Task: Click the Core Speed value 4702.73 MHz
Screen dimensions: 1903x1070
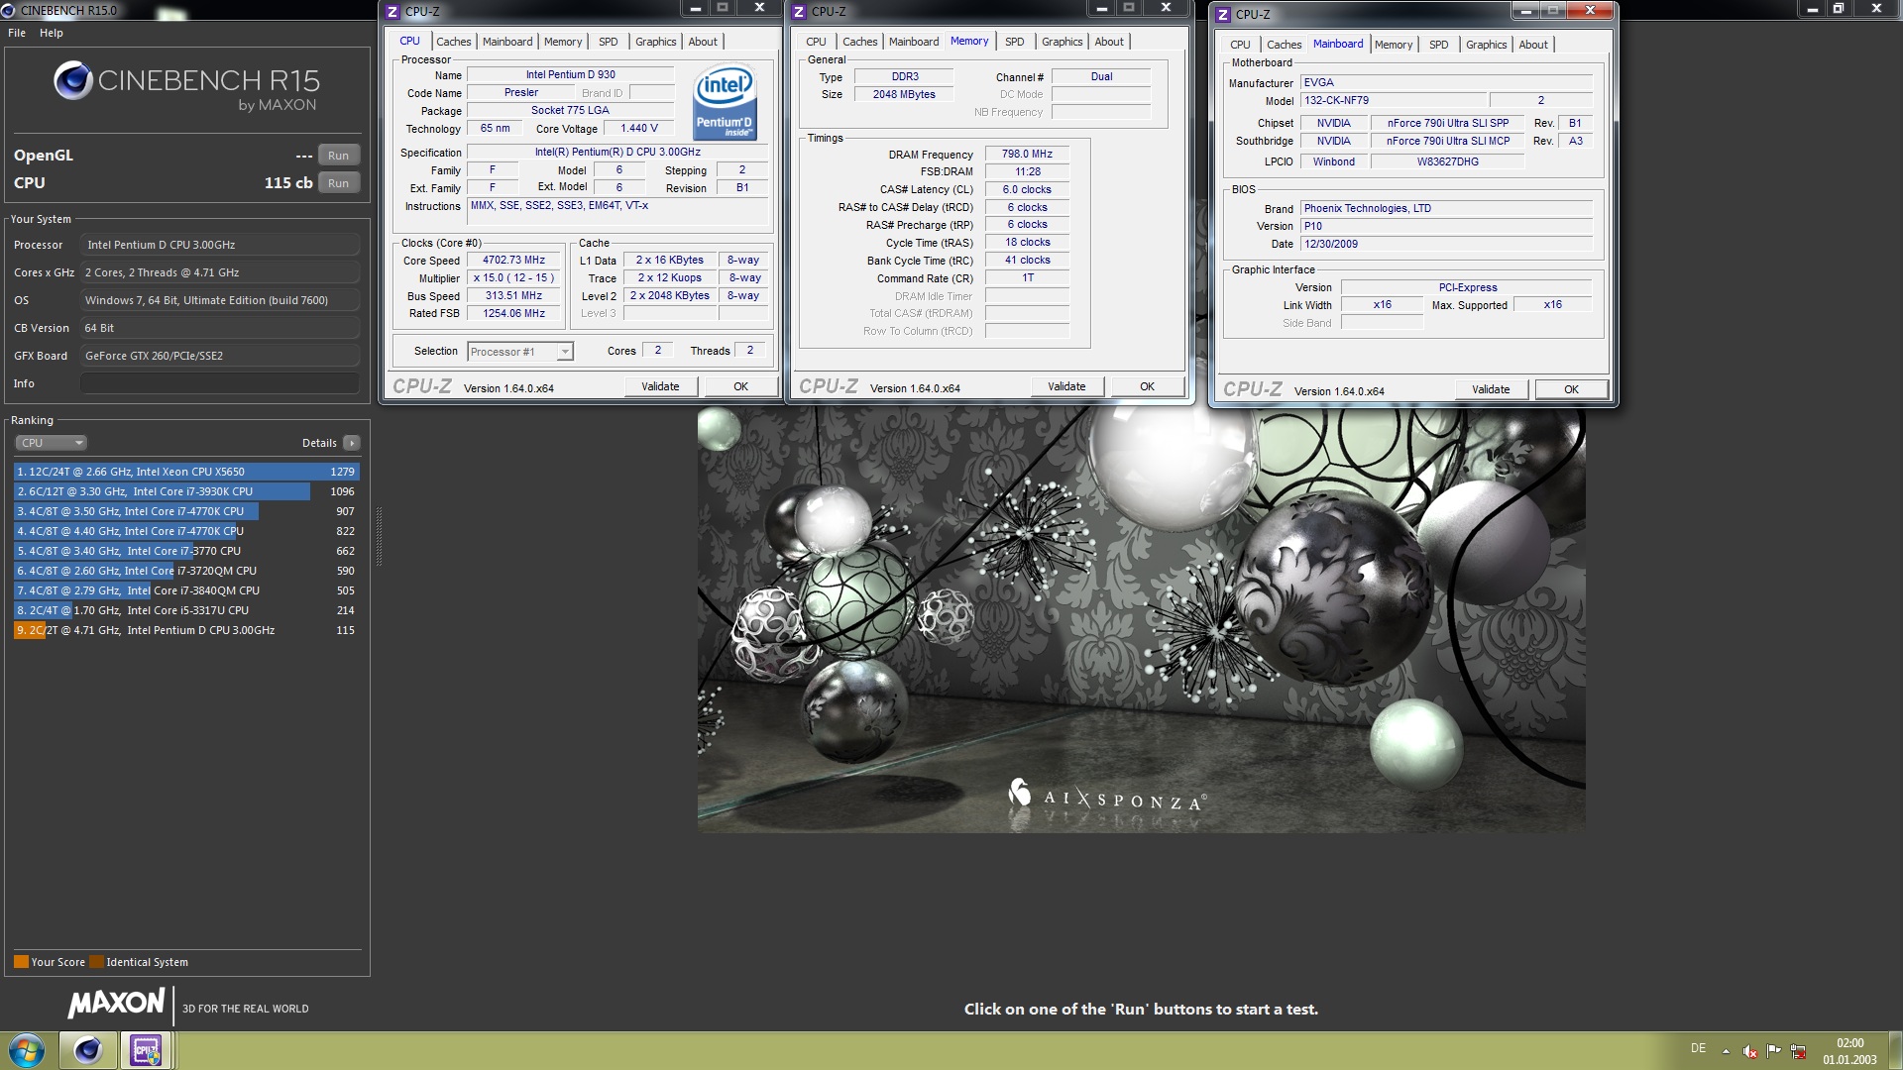Action: click(514, 261)
